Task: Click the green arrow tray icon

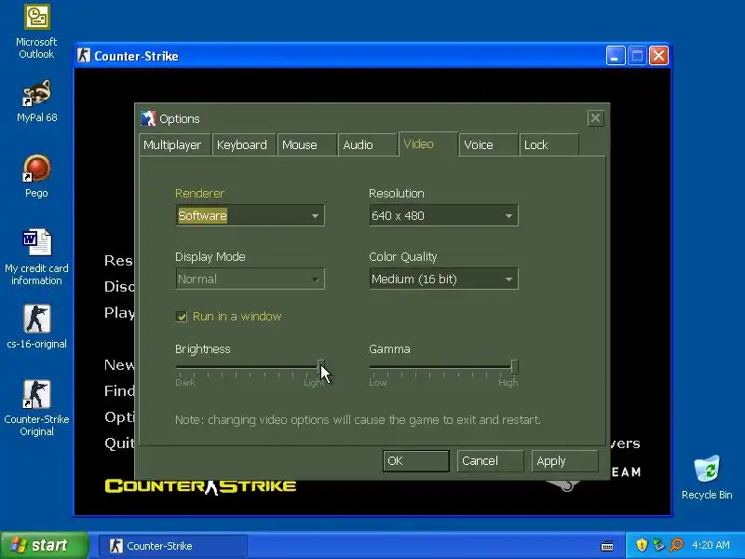Action: point(658,545)
